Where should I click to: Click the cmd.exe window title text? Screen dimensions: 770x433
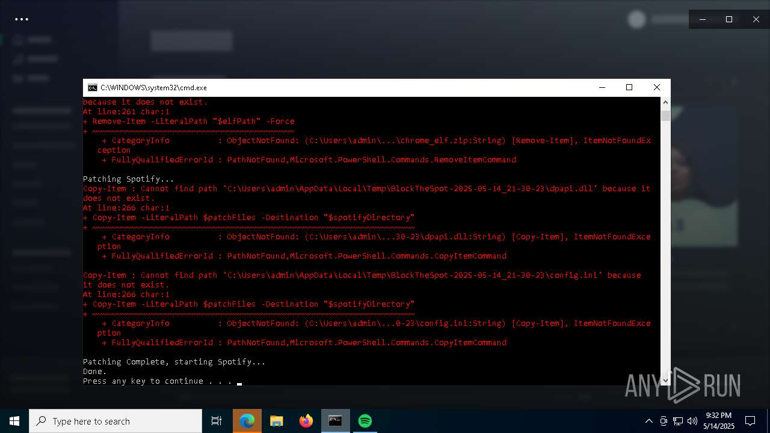click(153, 88)
